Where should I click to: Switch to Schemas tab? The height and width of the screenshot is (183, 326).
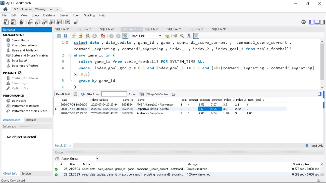(x=31, y=120)
